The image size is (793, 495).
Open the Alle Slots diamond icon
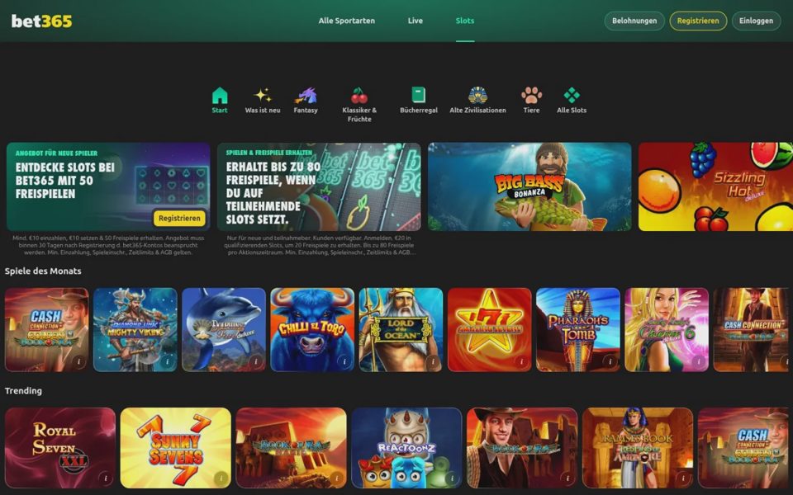point(572,95)
